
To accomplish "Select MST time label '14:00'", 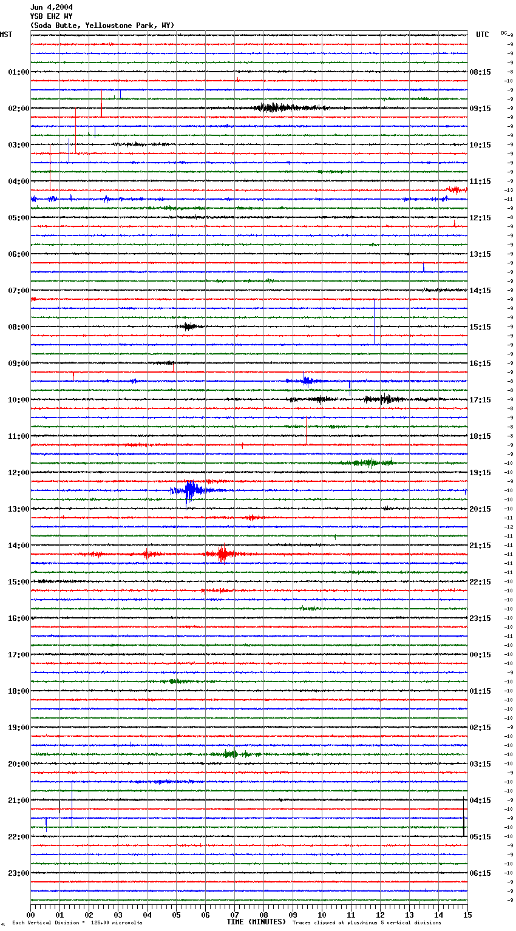I will pos(19,546).
